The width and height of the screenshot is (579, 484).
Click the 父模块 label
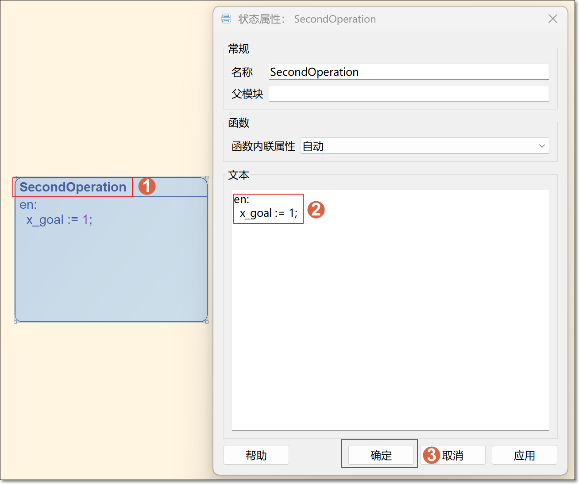click(247, 94)
